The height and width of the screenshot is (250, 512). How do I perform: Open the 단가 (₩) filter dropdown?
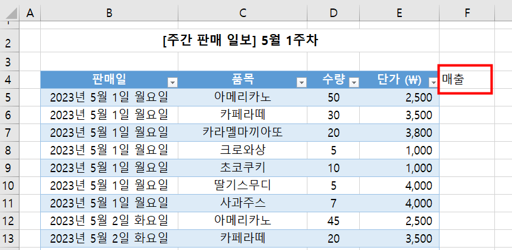(433, 83)
